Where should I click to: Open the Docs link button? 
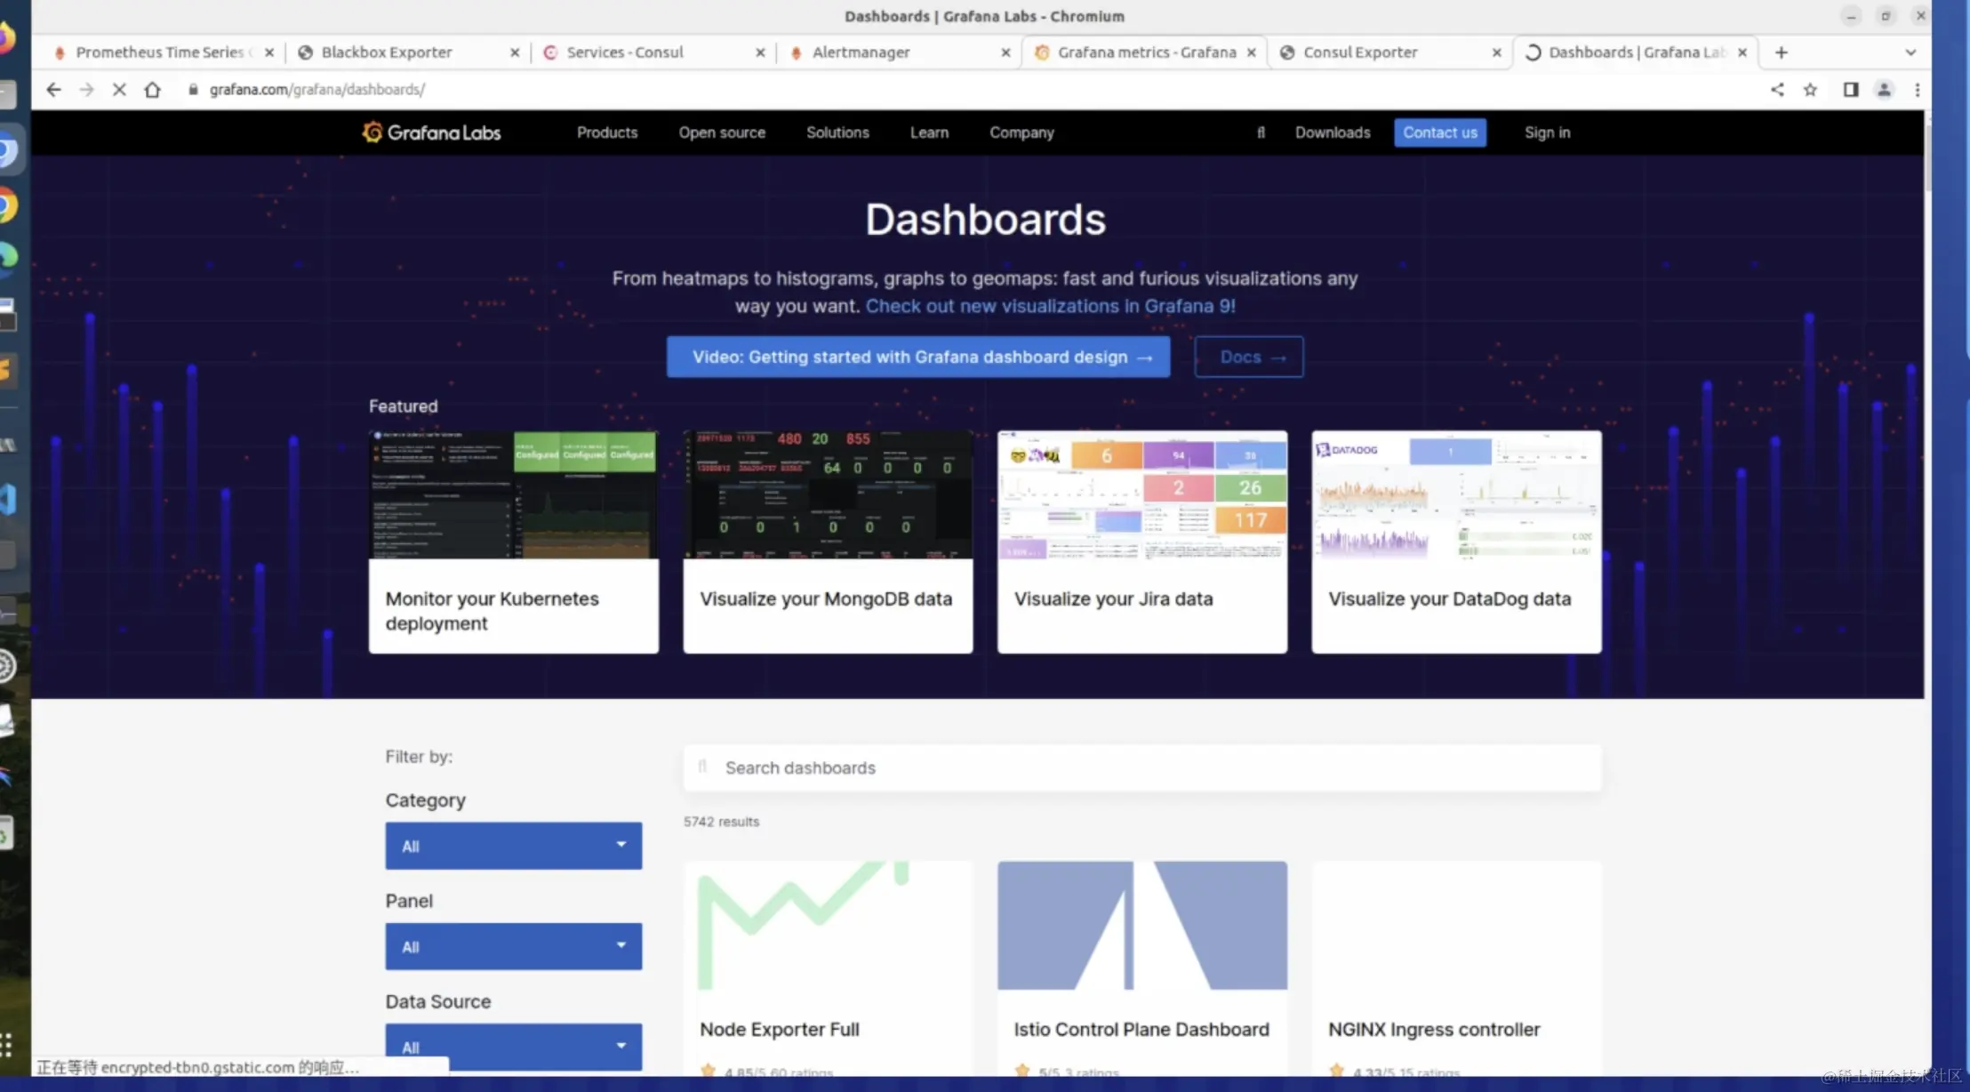pos(1248,357)
